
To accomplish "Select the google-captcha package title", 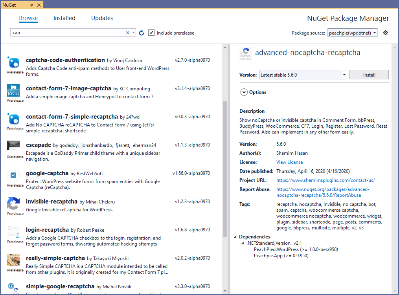I will (x=47, y=173).
